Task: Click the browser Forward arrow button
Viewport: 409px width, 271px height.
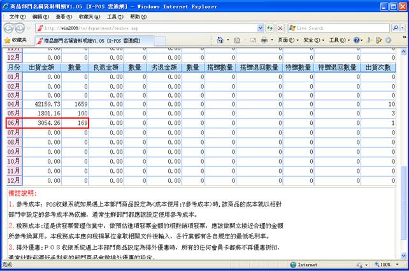Action: tap(22, 28)
